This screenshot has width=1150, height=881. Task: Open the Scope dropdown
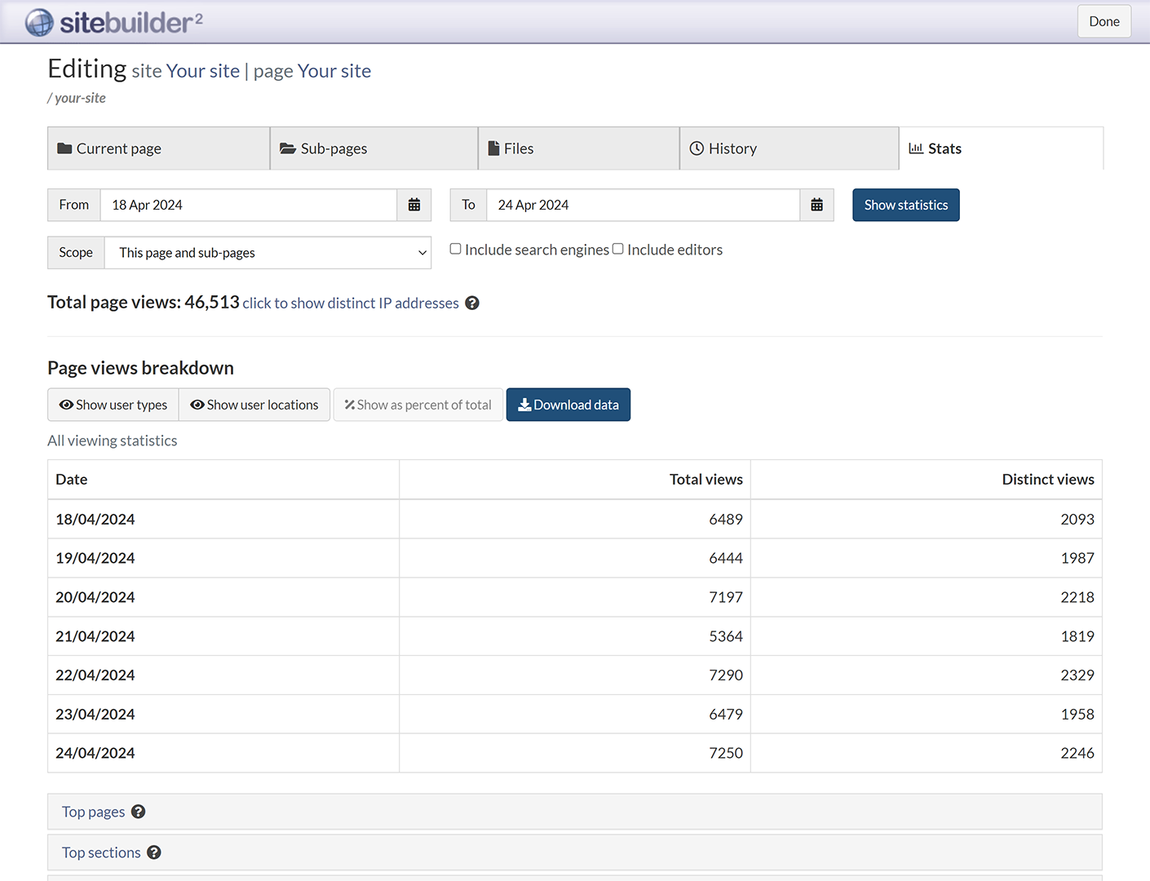tap(268, 253)
